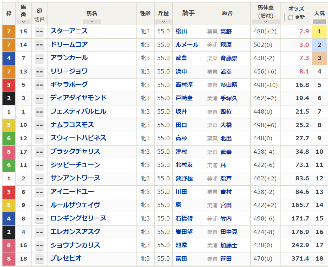Open horse page for ギャラボーグ
The height and width of the screenshot is (267, 328).
69,85
